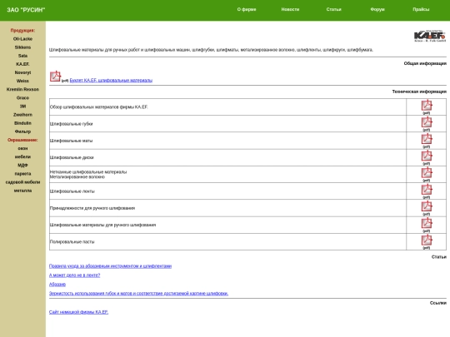Select Weiss in the sidebar
The width and height of the screenshot is (450, 337).
(x=22, y=81)
